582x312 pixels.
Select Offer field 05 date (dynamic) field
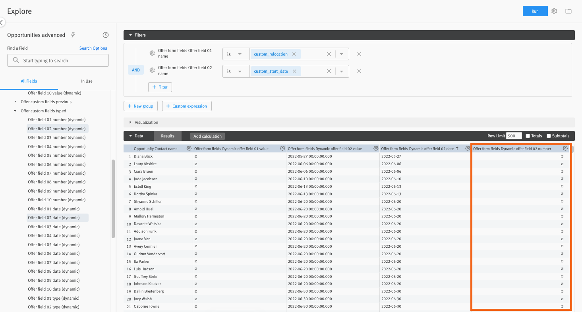[x=54, y=245]
